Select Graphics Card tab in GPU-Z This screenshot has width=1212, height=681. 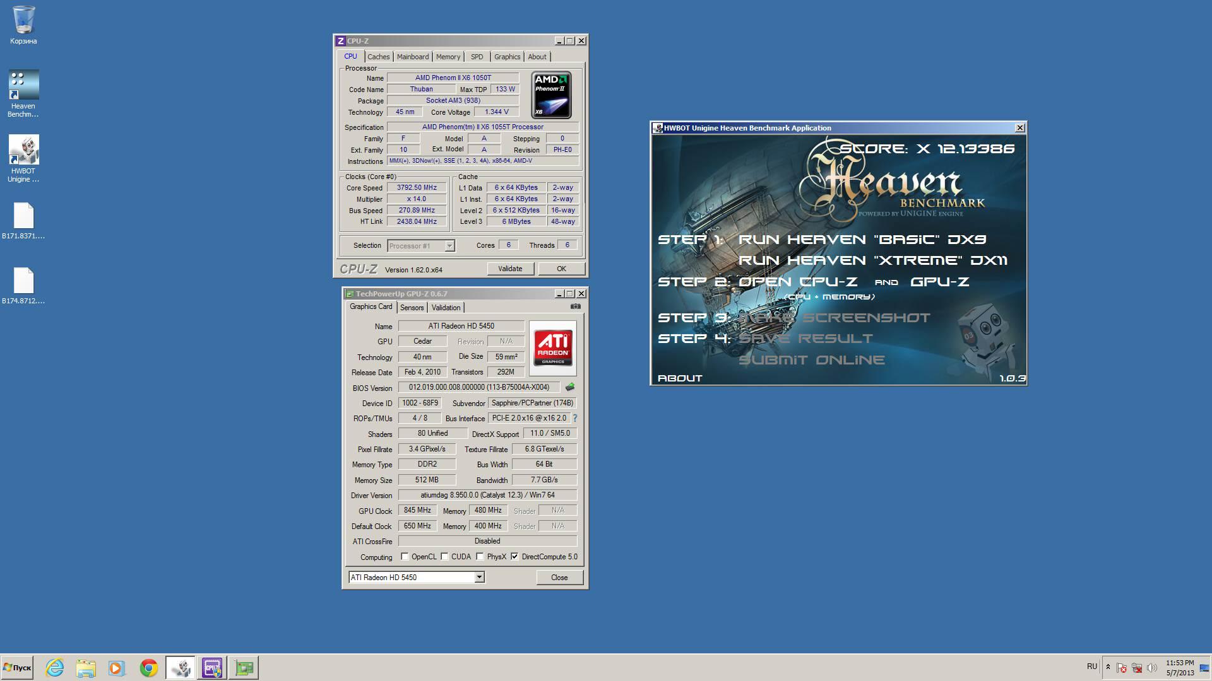[x=371, y=306]
